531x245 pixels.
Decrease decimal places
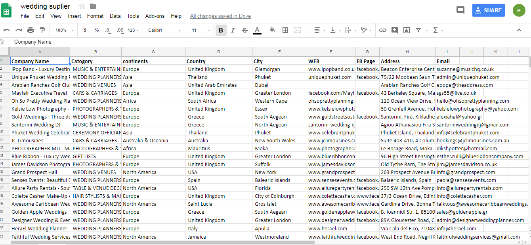point(108,30)
